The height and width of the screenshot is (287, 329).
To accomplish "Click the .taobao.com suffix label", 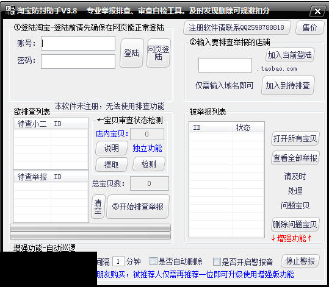I will click(277, 68).
